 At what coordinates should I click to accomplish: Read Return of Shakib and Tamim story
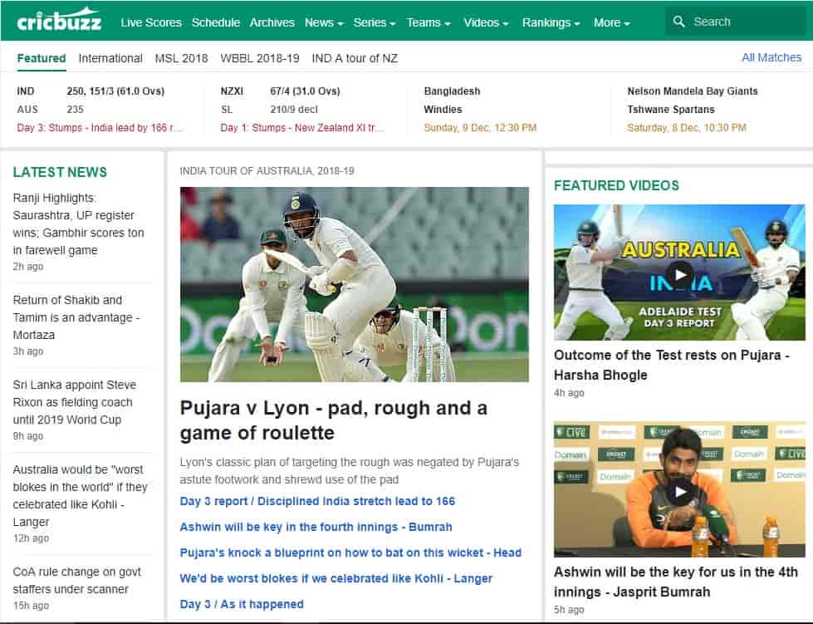point(76,317)
